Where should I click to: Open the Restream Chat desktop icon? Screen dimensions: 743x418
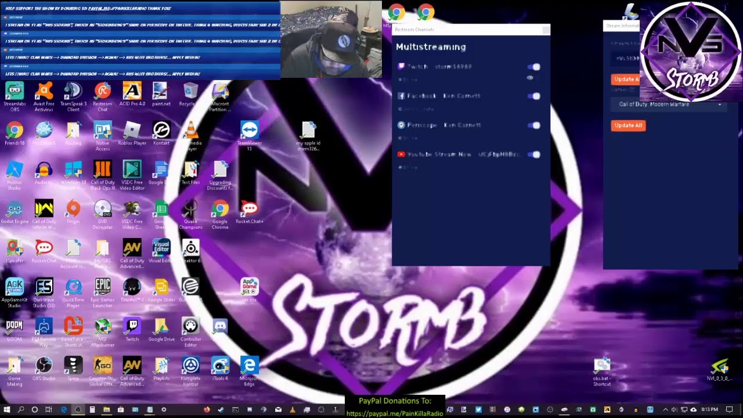(103, 96)
